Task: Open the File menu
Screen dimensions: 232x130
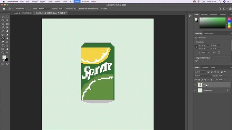Action: pyautogui.click(x=22, y=1)
